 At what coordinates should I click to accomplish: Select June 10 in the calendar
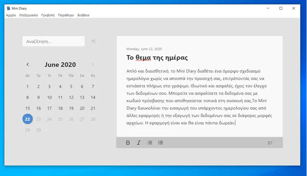pyautogui.click(x=49, y=97)
